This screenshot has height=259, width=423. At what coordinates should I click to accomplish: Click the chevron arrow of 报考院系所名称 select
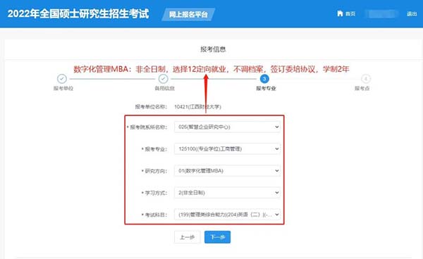[x=277, y=127]
